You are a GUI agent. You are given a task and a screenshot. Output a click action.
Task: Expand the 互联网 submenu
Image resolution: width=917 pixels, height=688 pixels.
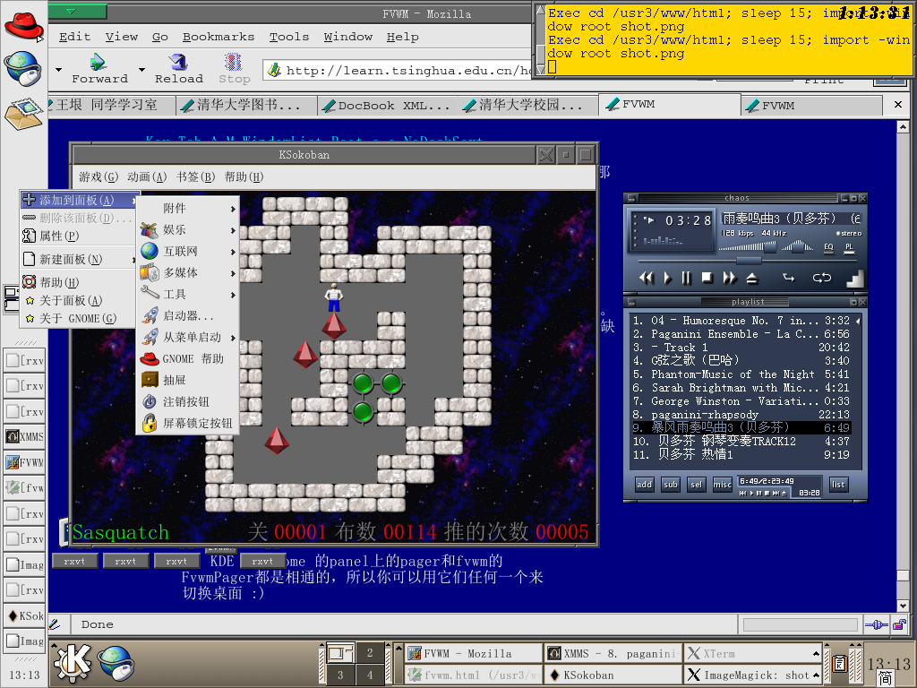click(x=188, y=252)
